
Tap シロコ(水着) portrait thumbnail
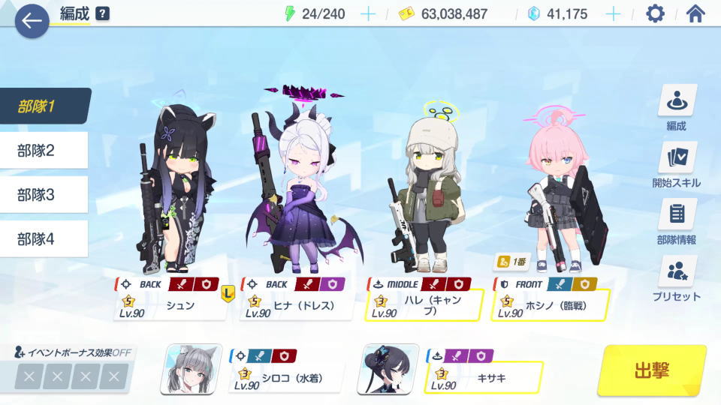click(x=191, y=369)
